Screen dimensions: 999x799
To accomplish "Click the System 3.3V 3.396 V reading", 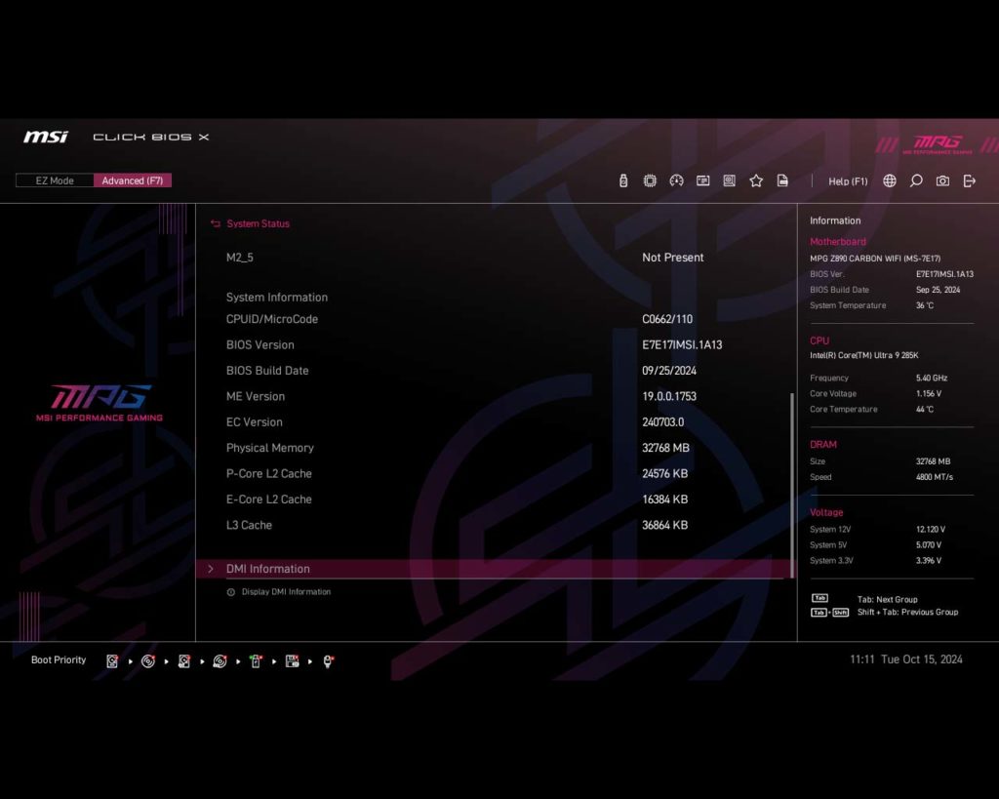I will point(929,561).
